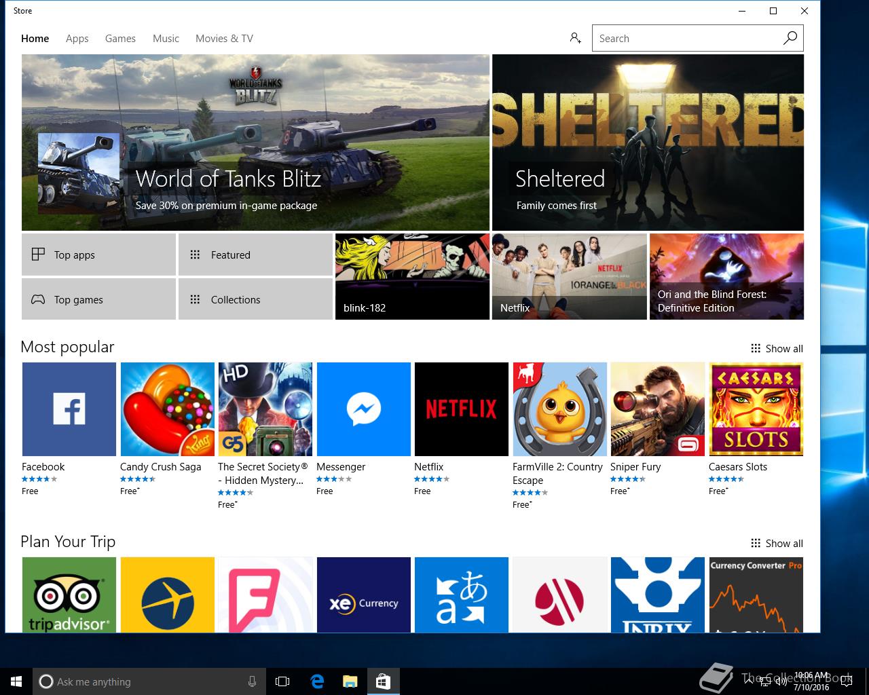Click the Top apps button
869x695 pixels.
tap(98, 255)
